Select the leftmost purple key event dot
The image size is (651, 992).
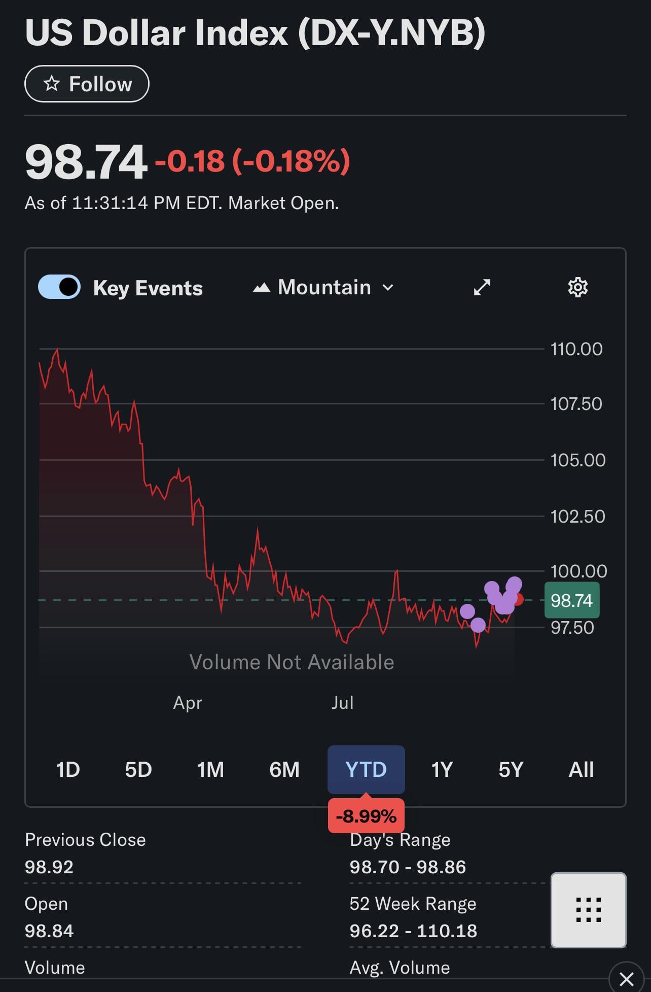(x=467, y=611)
